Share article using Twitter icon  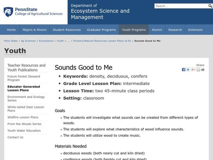click(x=188, y=70)
